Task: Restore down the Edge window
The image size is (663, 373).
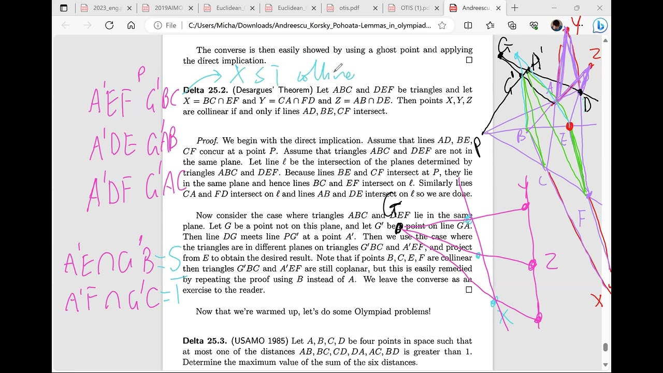Action: click(x=577, y=8)
